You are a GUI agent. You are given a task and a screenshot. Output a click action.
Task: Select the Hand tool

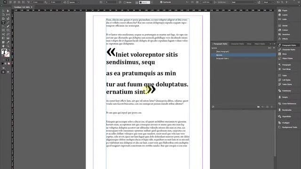point(3,46)
